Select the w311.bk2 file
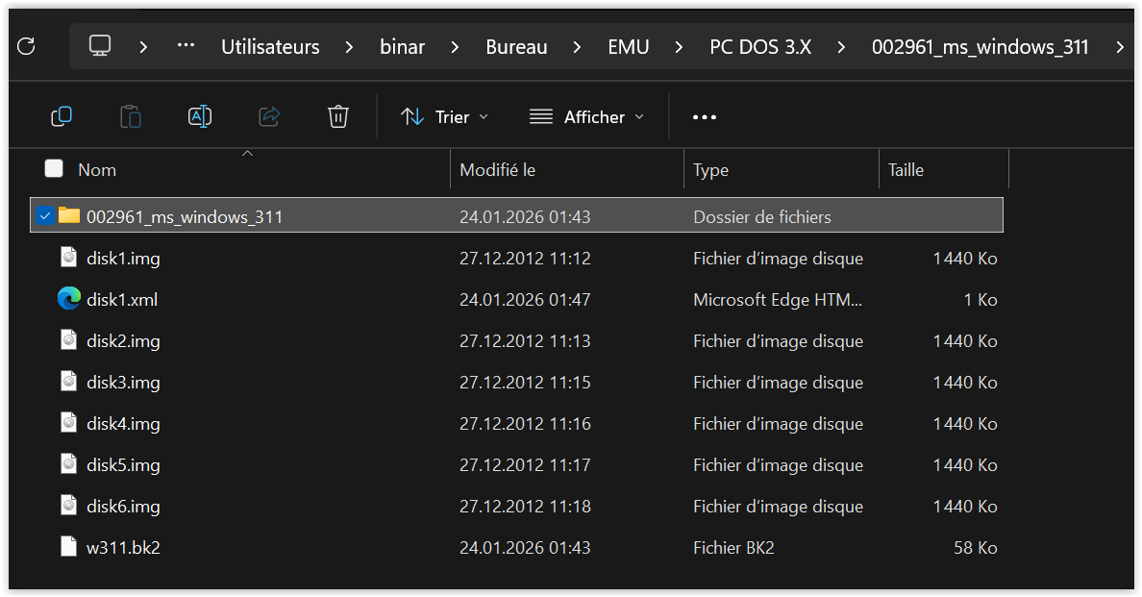This screenshot has width=1142, height=597. pos(123,548)
